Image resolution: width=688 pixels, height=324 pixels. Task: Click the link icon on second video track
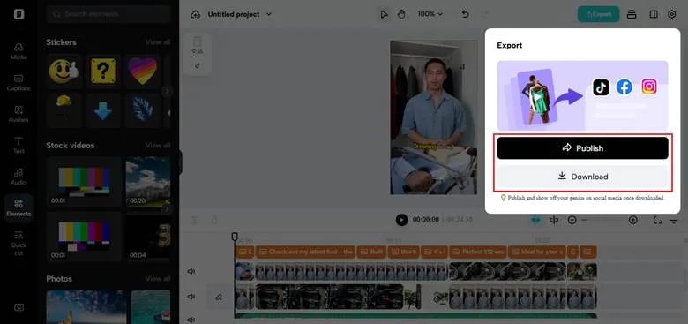(x=219, y=298)
